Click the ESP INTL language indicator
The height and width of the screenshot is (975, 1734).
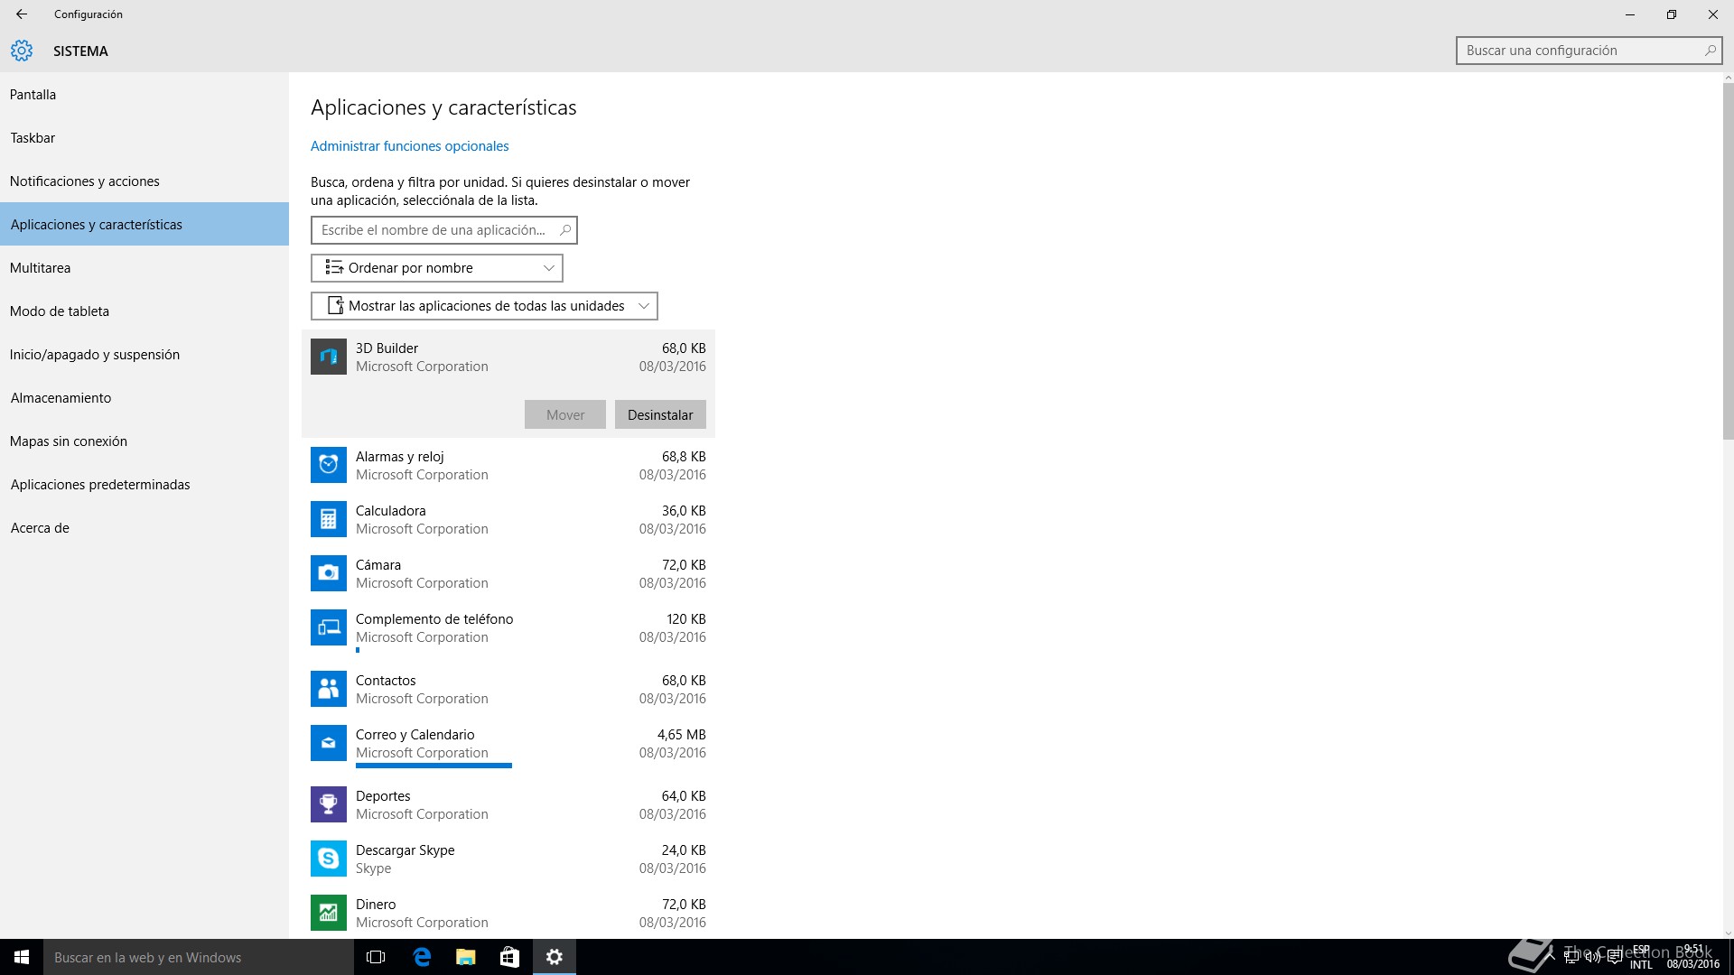(x=1641, y=957)
